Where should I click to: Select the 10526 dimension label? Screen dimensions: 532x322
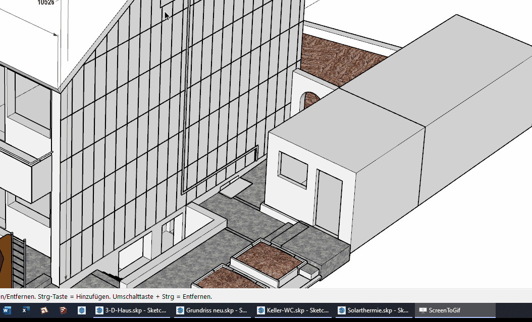[x=46, y=3]
